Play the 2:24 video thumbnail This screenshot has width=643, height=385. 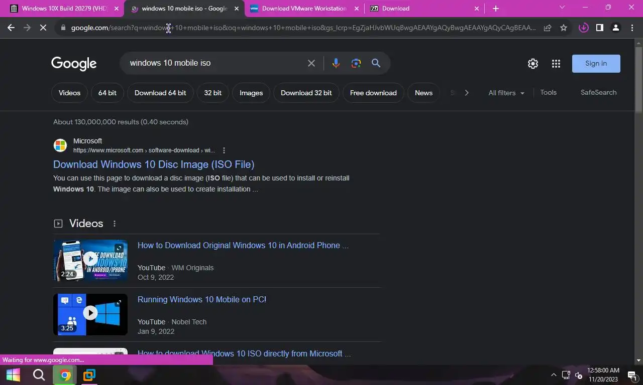tap(90, 260)
